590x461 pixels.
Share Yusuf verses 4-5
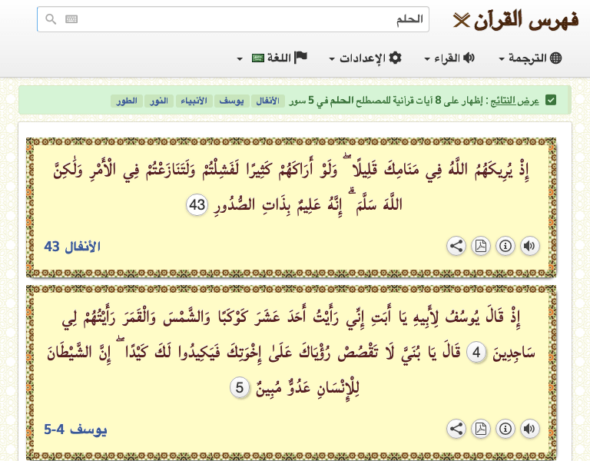[x=456, y=429]
